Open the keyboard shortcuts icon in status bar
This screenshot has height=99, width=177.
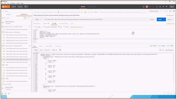tap(171, 94)
